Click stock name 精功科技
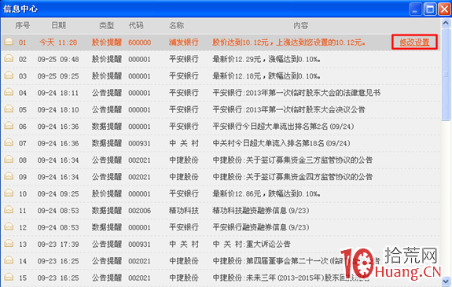Viewport: 452px width, 287px height. (x=184, y=211)
